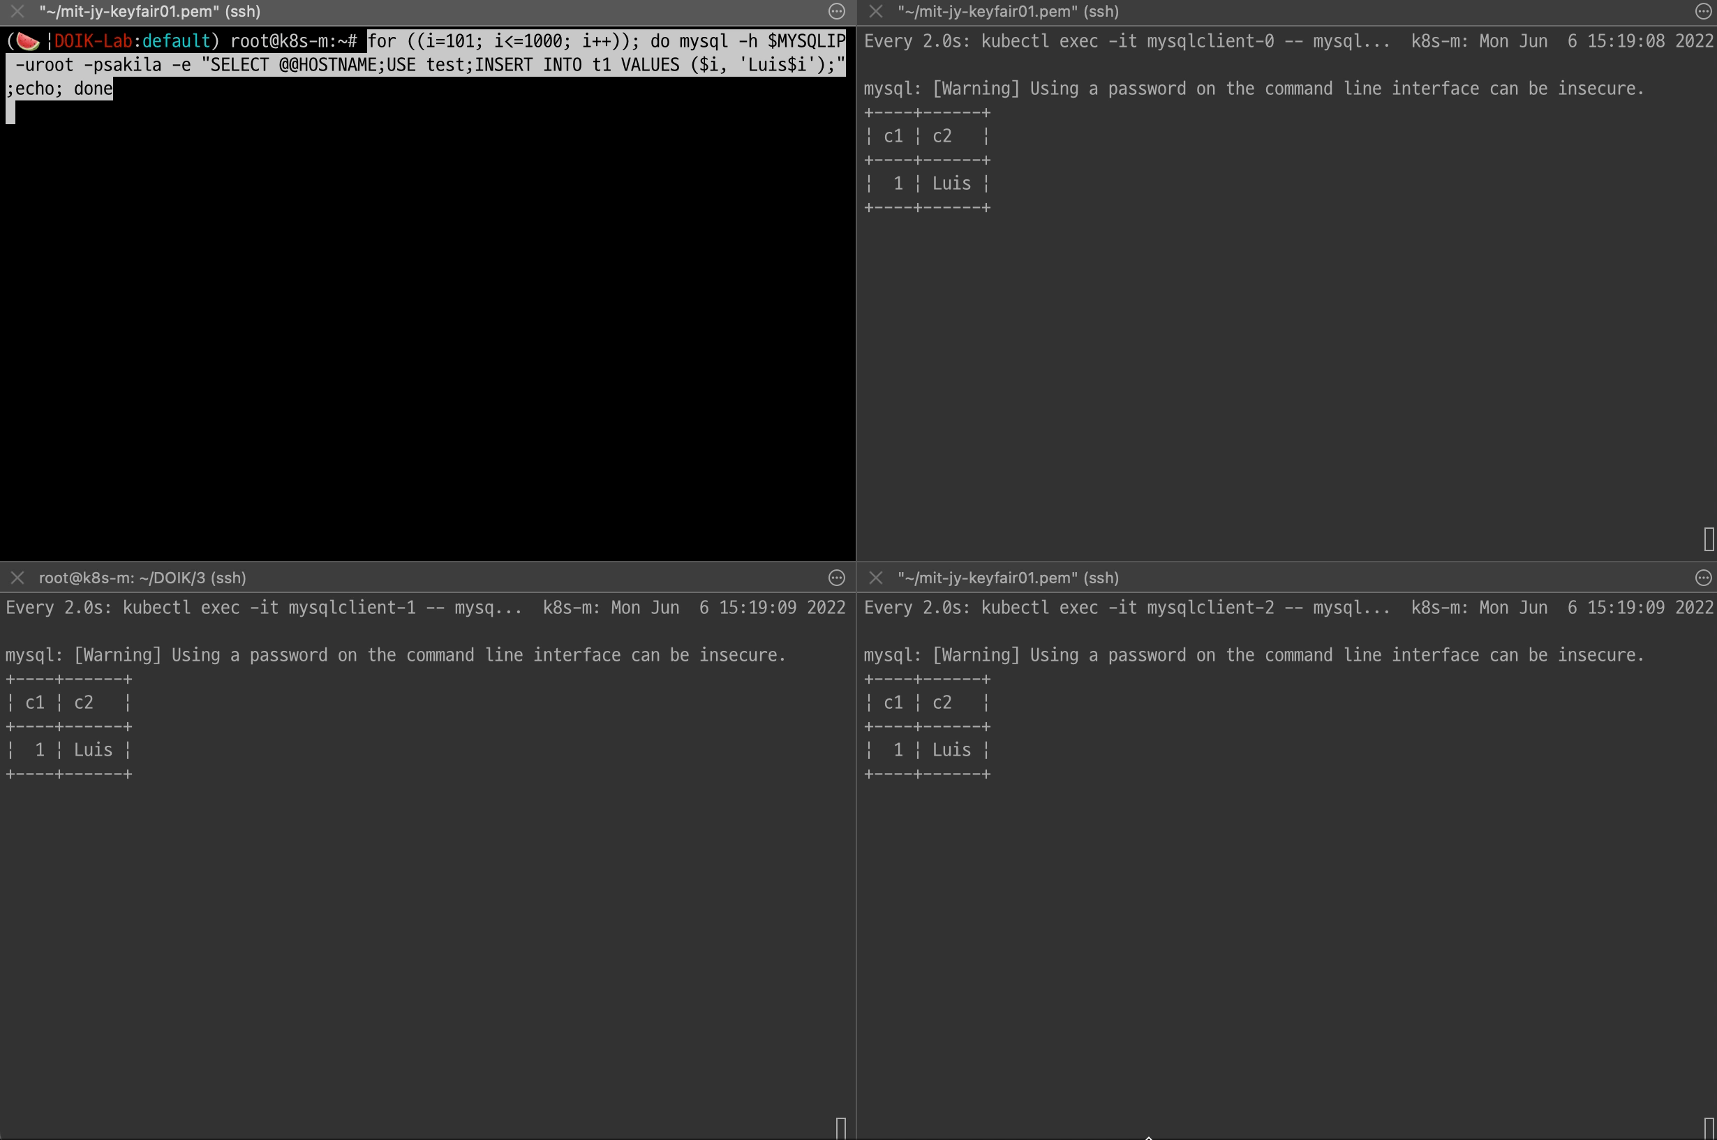
Task: Click the cursor block below the for-loop command
Action: click(x=10, y=113)
